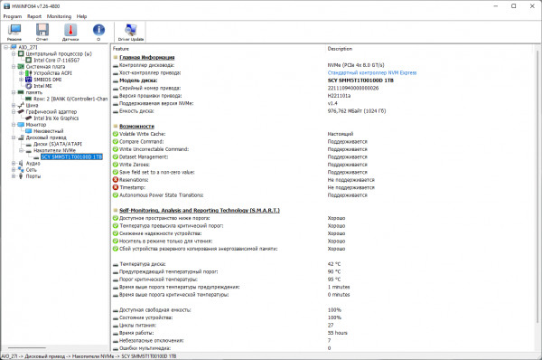Expand the SMBIOS DMI node
The height and width of the screenshot is (360, 542).
coord(21,80)
